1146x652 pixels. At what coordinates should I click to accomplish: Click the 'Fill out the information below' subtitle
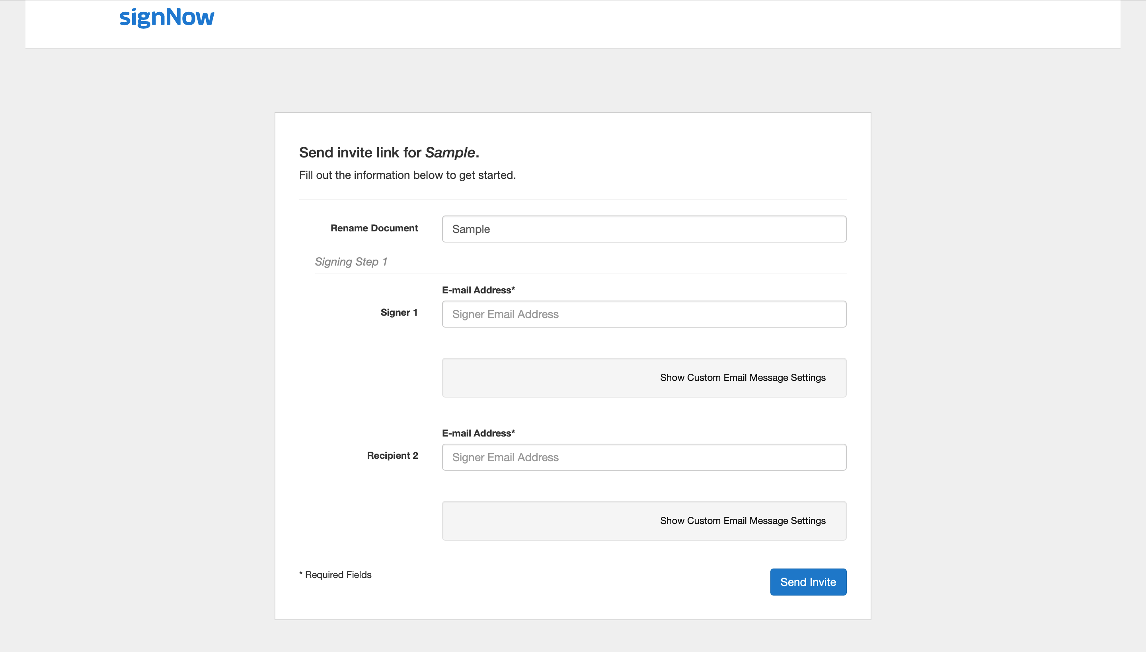point(407,175)
